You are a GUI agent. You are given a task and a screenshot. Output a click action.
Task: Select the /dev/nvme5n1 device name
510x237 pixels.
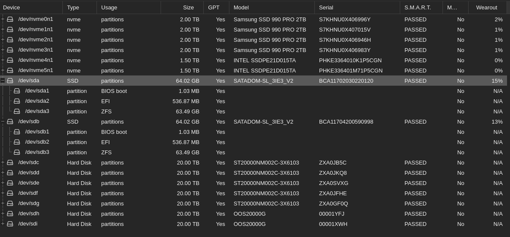tap(36, 70)
